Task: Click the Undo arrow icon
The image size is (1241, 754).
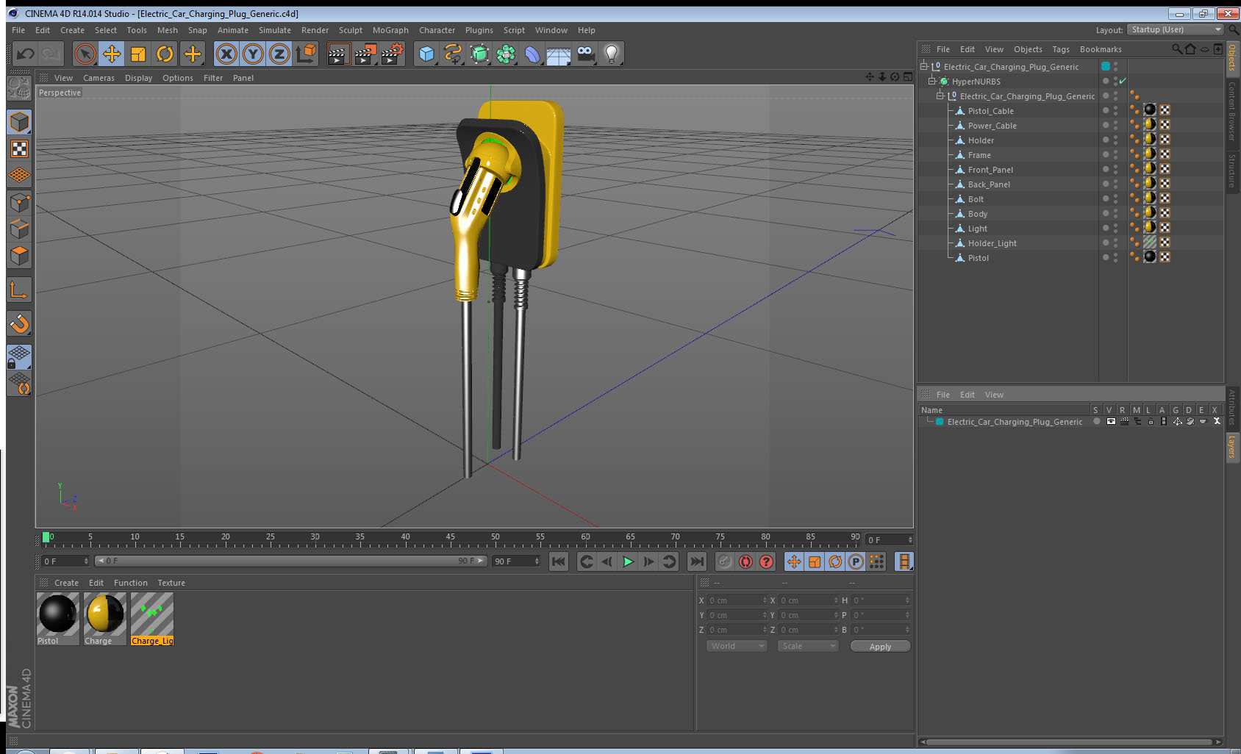Action: coord(26,54)
